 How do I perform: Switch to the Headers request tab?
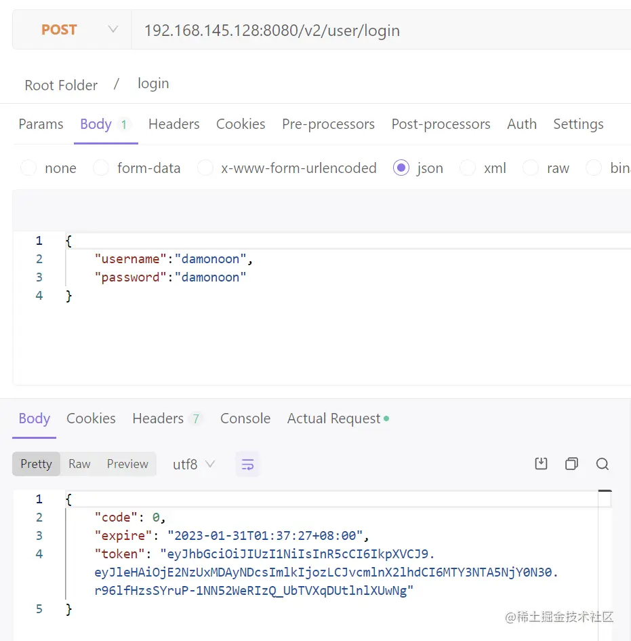[174, 124]
